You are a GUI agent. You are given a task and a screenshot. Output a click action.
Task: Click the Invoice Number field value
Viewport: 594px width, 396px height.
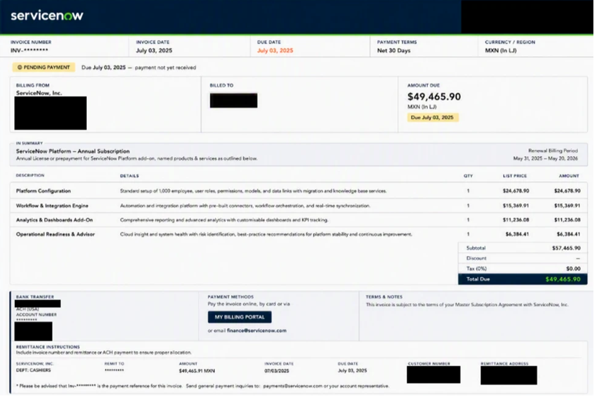coord(29,51)
